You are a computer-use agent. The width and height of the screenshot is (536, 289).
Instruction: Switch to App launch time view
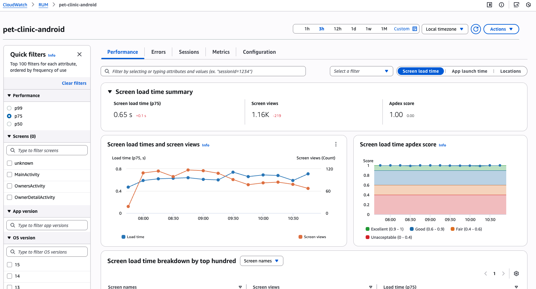469,71
